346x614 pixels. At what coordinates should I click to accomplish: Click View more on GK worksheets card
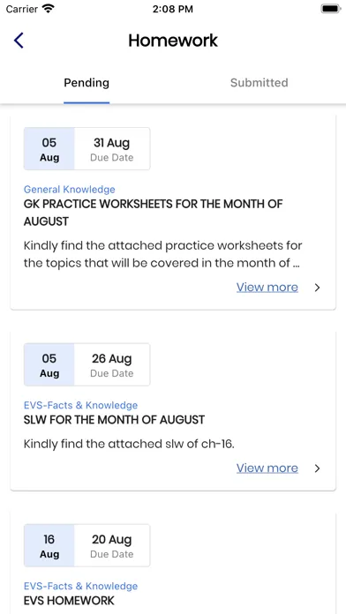(267, 288)
